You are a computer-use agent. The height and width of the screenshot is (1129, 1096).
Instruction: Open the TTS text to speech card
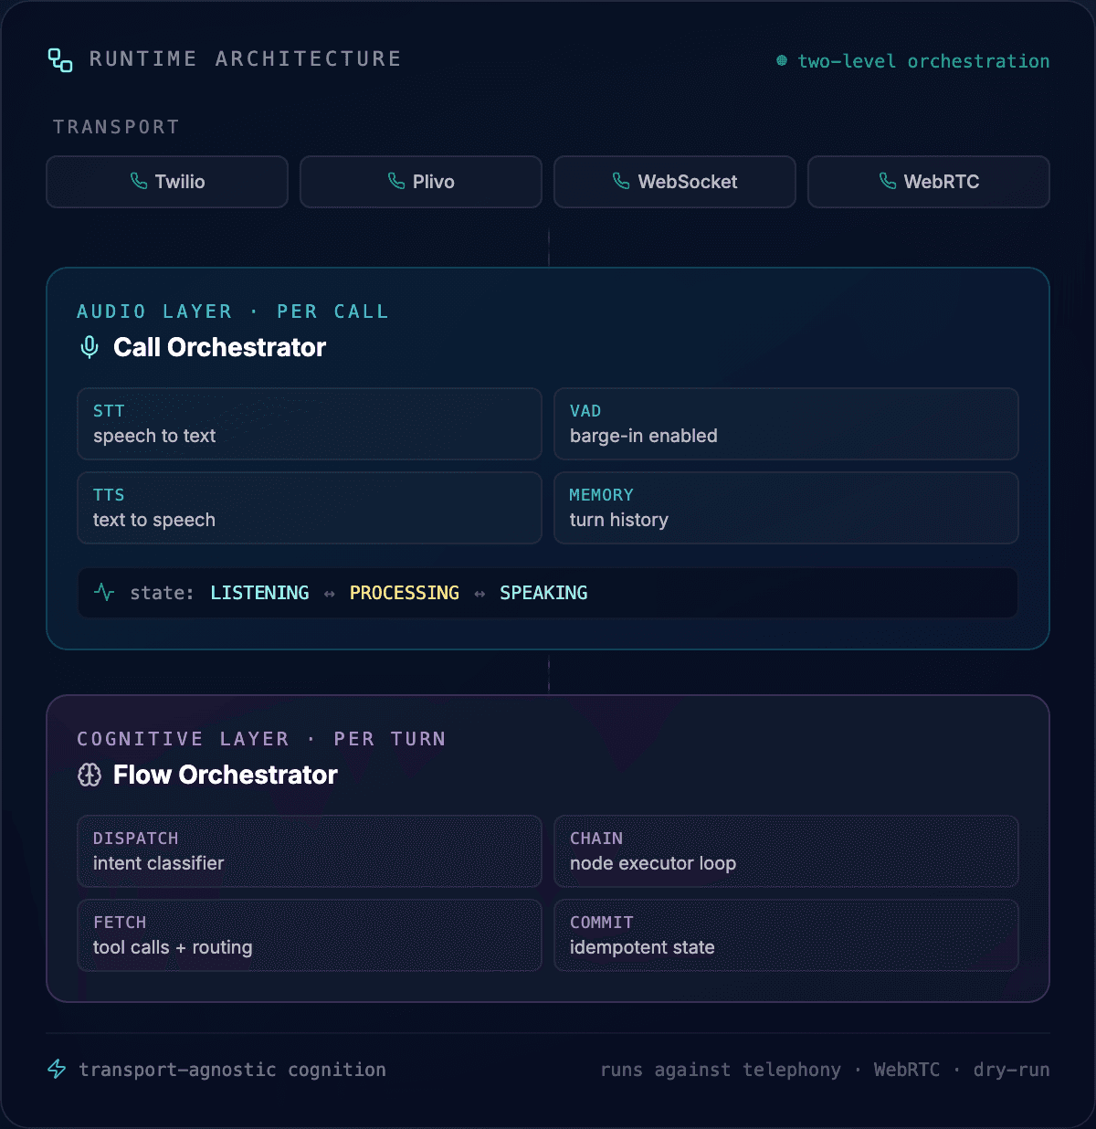point(310,508)
